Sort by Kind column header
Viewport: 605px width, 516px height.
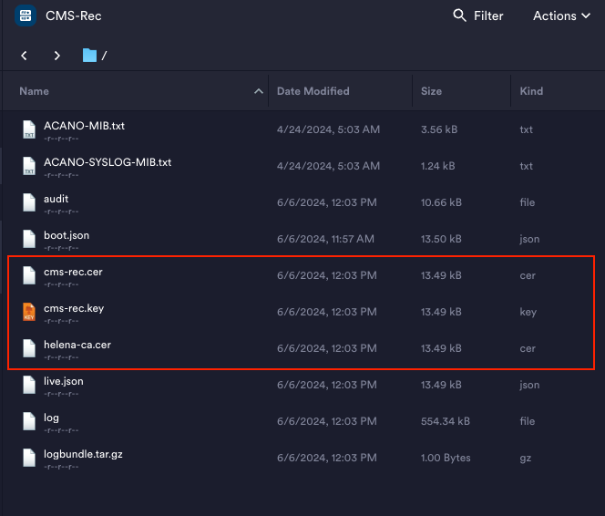click(x=530, y=91)
